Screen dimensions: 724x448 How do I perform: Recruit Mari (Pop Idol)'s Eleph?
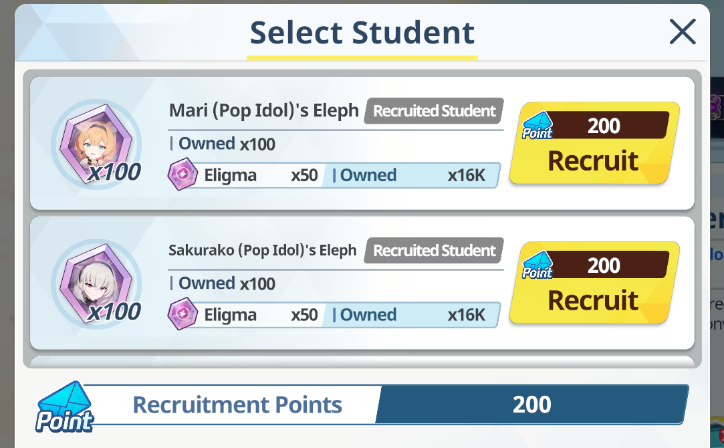(594, 143)
